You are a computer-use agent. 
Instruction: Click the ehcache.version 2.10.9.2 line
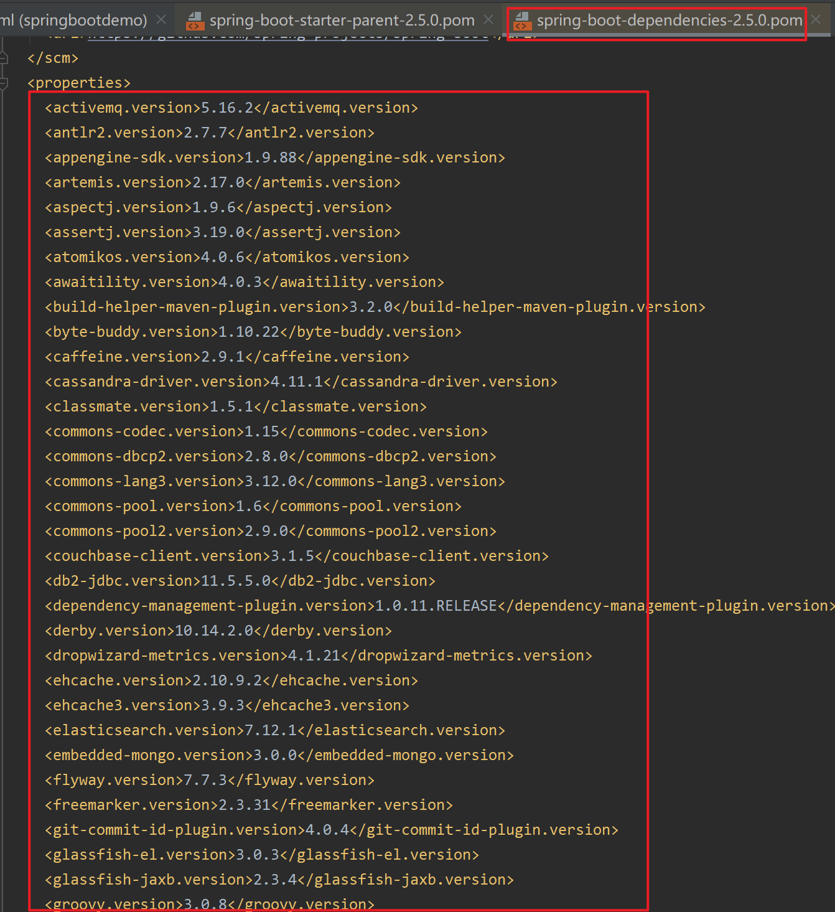[231, 680]
